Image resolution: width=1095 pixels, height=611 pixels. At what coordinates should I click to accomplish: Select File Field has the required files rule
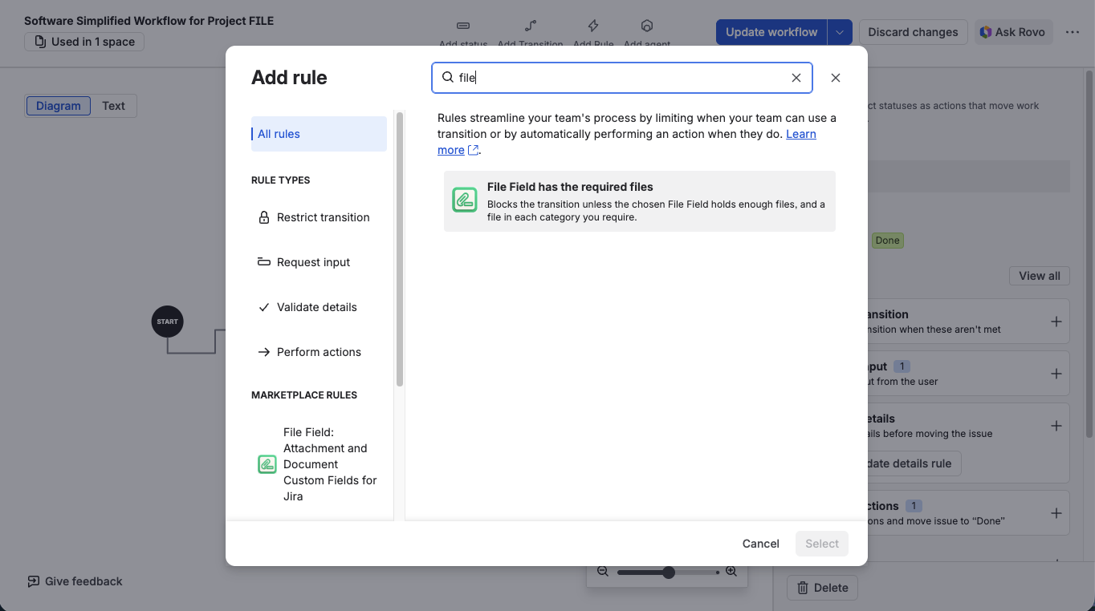pyautogui.click(x=640, y=201)
